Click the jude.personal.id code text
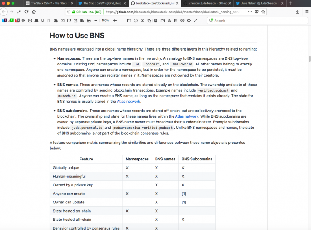 87,128
